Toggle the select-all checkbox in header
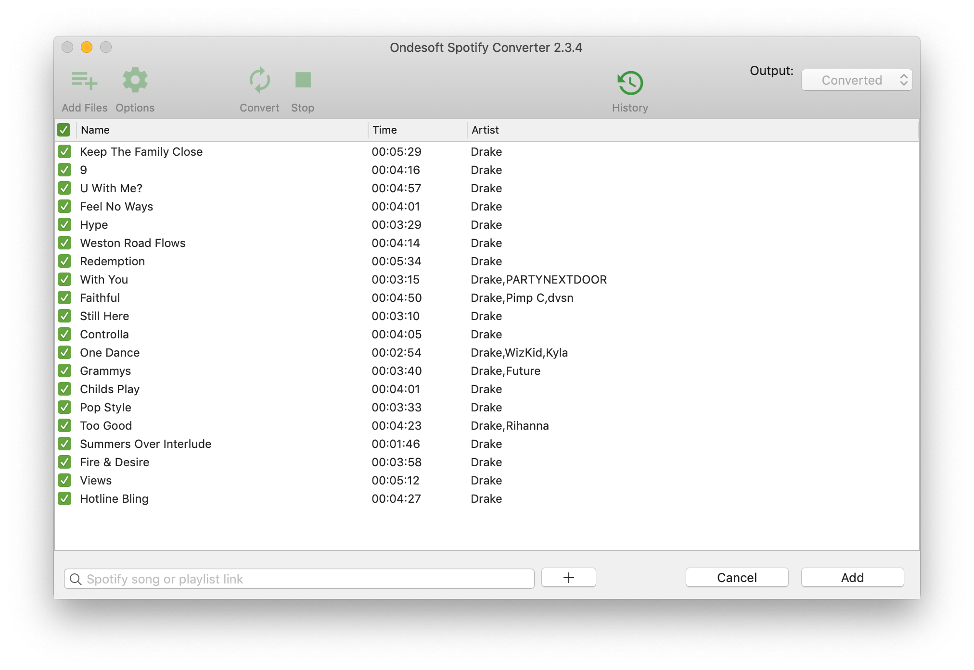Viewport: 974px width, 670px height. [64, 130]
